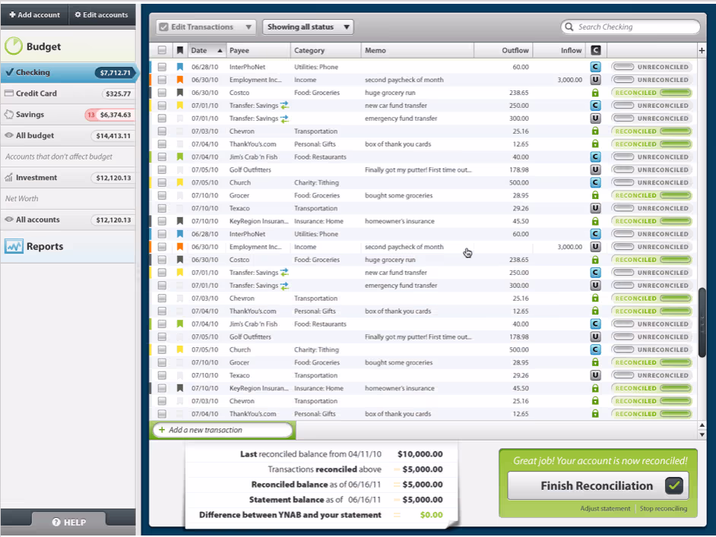The height and width of the screenshot is (537, 716).
Task: Click the Reports chart icon
Action: coord(14,246)
